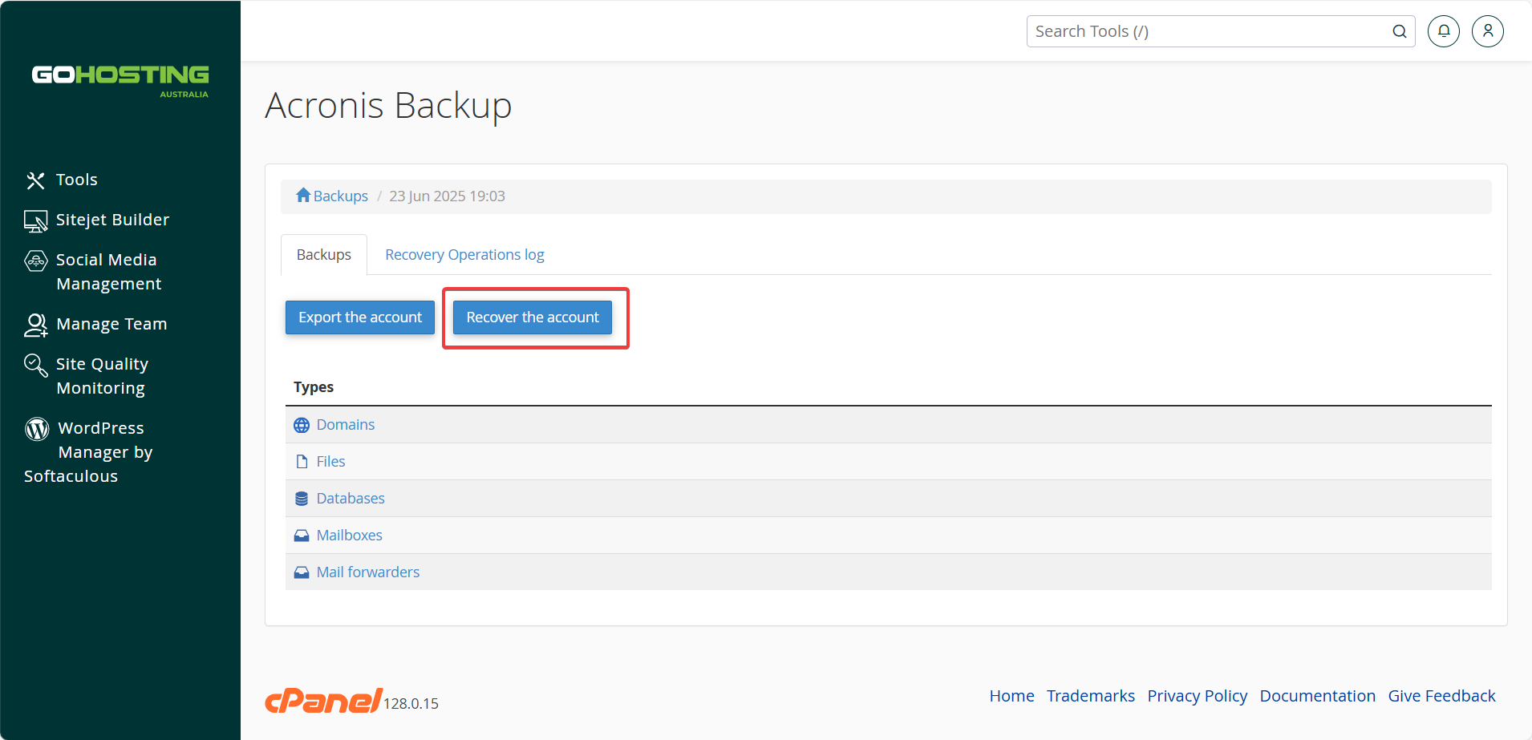Click the home icon in Backups breadcrumb
The height and width of the screenshot is (740, 1532).
(x=303, y=195)
